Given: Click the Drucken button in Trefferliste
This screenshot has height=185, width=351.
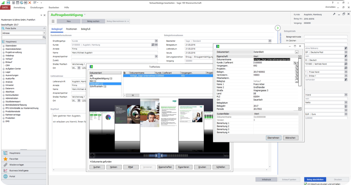Looking at the screenshot, I should tap(202, 167).
